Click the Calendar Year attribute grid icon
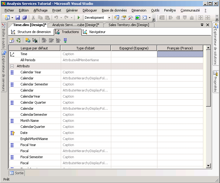 click(12, 72)
